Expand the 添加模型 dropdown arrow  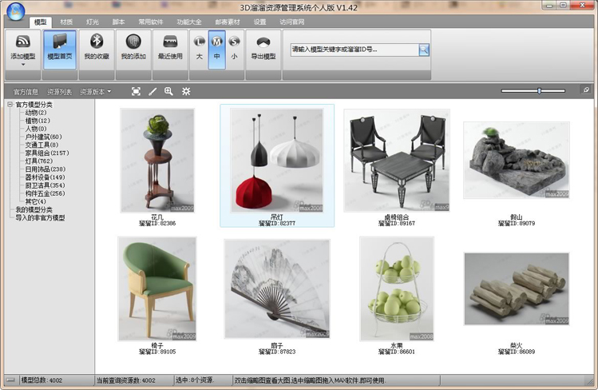[23, 65]
